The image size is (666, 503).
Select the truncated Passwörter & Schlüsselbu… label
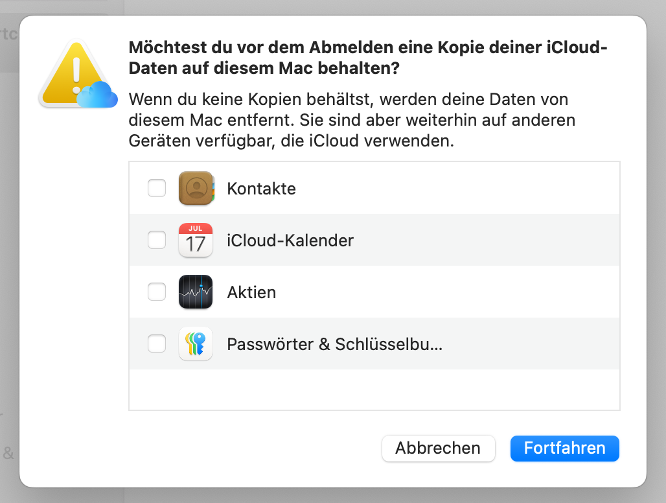click(335, 344)
